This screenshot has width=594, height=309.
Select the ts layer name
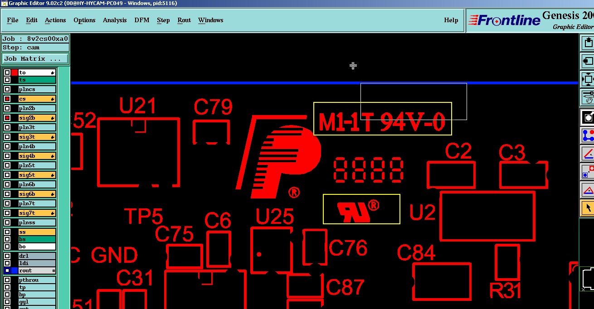(37, 80)
